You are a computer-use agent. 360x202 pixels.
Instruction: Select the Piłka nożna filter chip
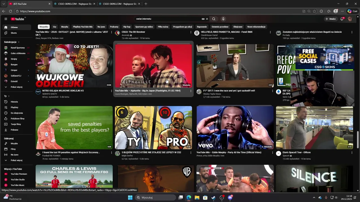point(163,27)
